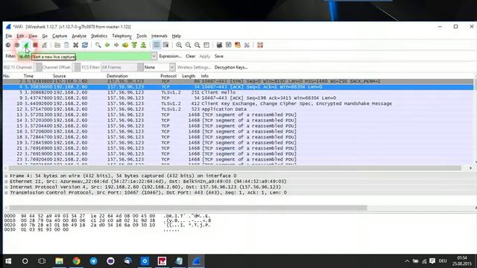Open the File menu
The width and height of the screenshot is (477, 268).
coord(9,36)
